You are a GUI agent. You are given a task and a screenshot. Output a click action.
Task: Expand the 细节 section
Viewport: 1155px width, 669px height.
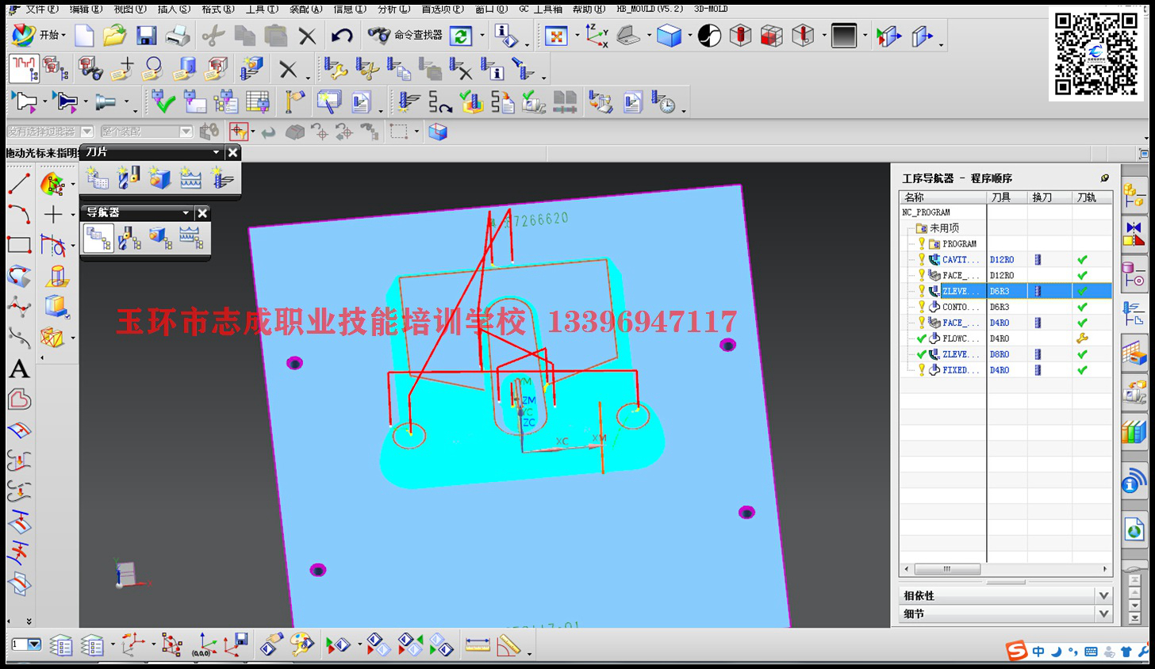point(1103,614)
